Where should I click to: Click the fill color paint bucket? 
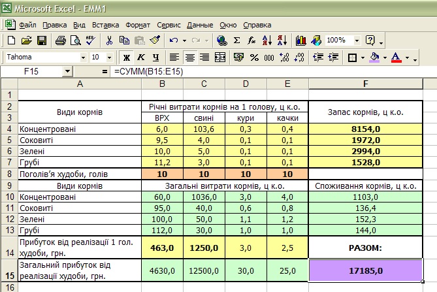point(374,57)
